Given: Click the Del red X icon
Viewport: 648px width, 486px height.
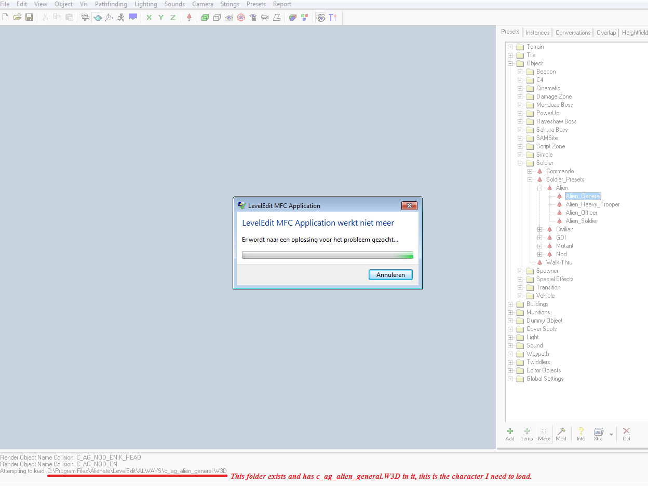Looking at the screenshot, I should [626, 434].
